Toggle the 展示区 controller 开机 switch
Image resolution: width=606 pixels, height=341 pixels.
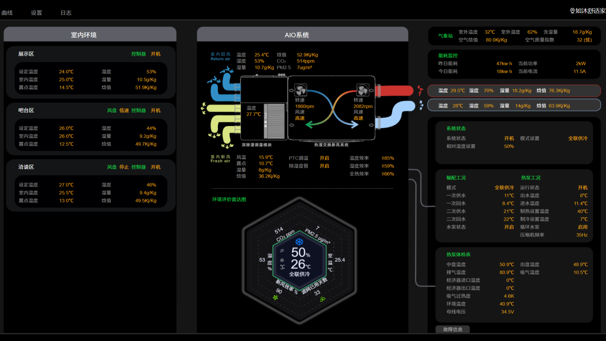pyautogui.click(x=156, y=54)
